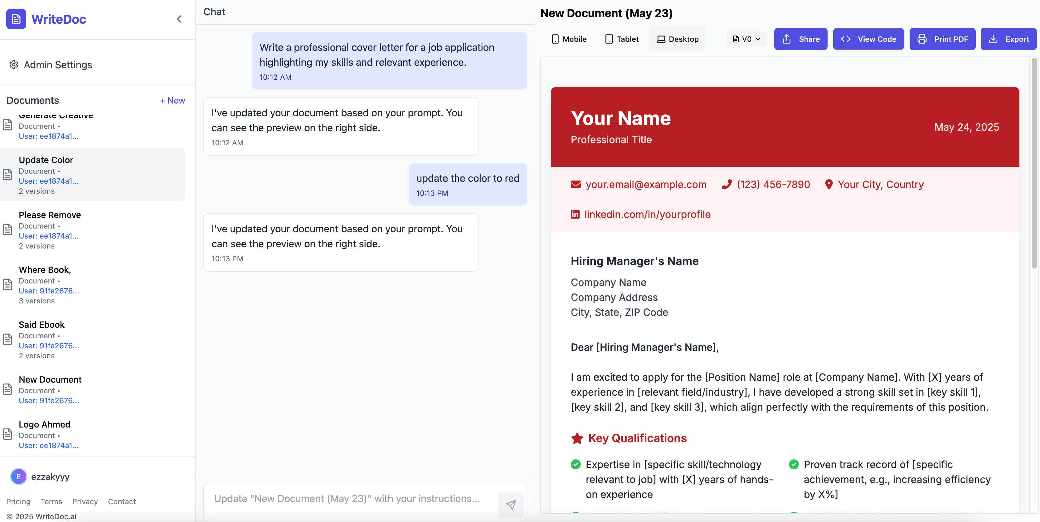Open the Terms footer link
1040x522 pixels.
[51, 501]
